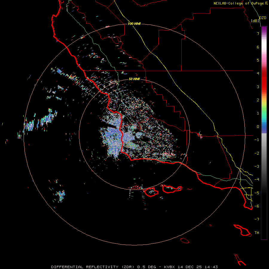Click the 2 dB value on color scale

[258, 100]
